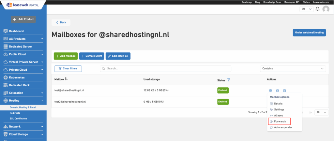Click the Public Cloud icon in sidebar

(6, 54)
